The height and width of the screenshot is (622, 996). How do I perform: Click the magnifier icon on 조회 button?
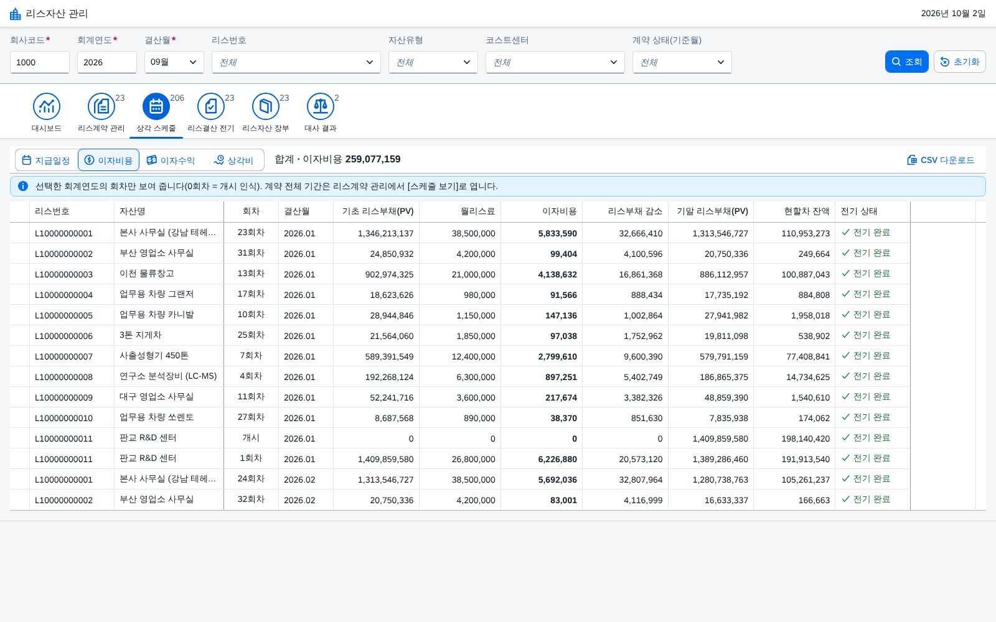[896, 62]
